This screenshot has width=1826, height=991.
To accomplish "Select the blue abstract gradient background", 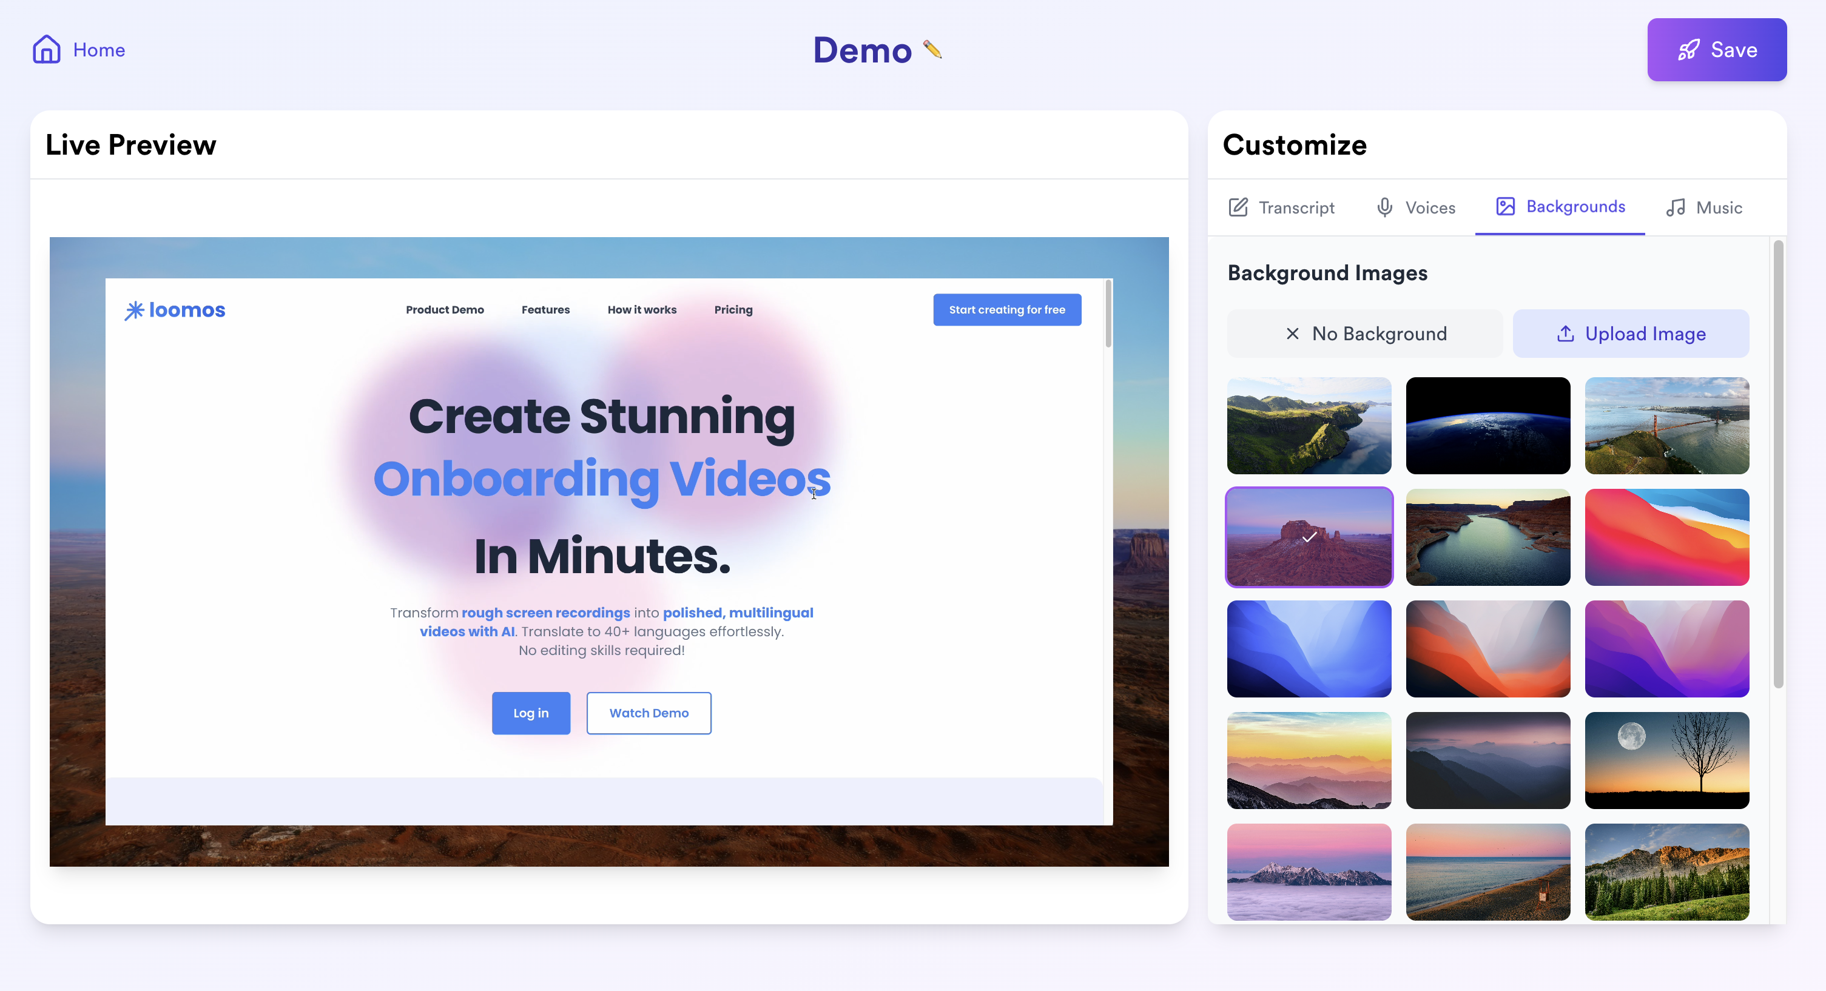I will point(1309,648).
